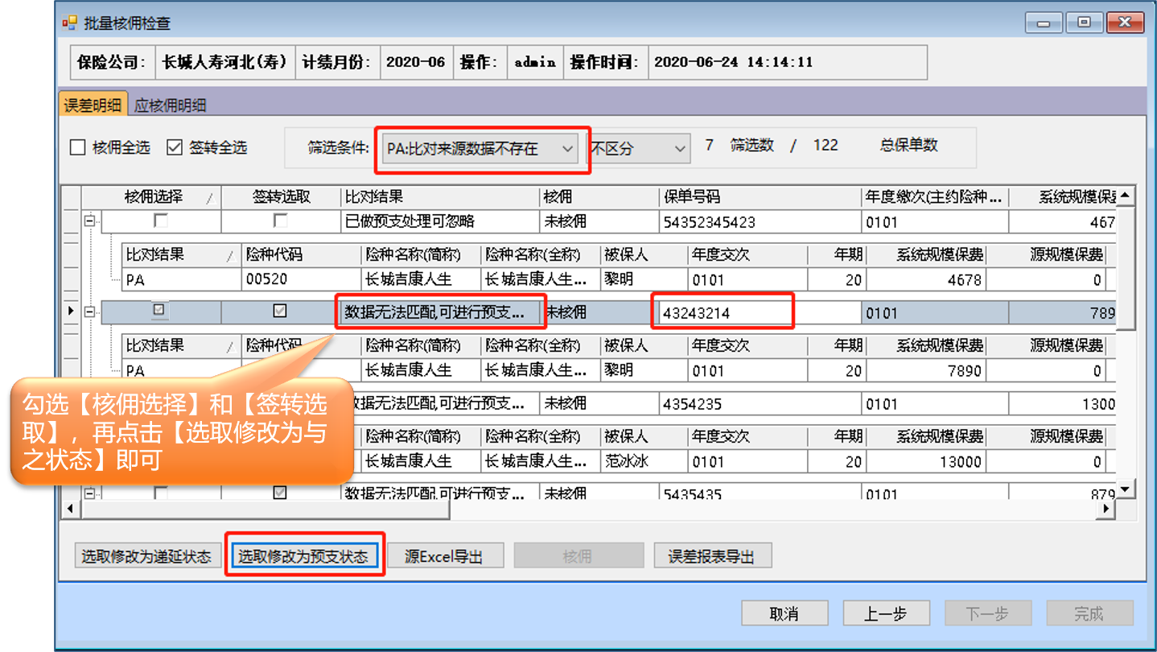Toggle 核佣选择 checkbox for policy 54352345423
1157x652 pixels.
click(161, 221)
